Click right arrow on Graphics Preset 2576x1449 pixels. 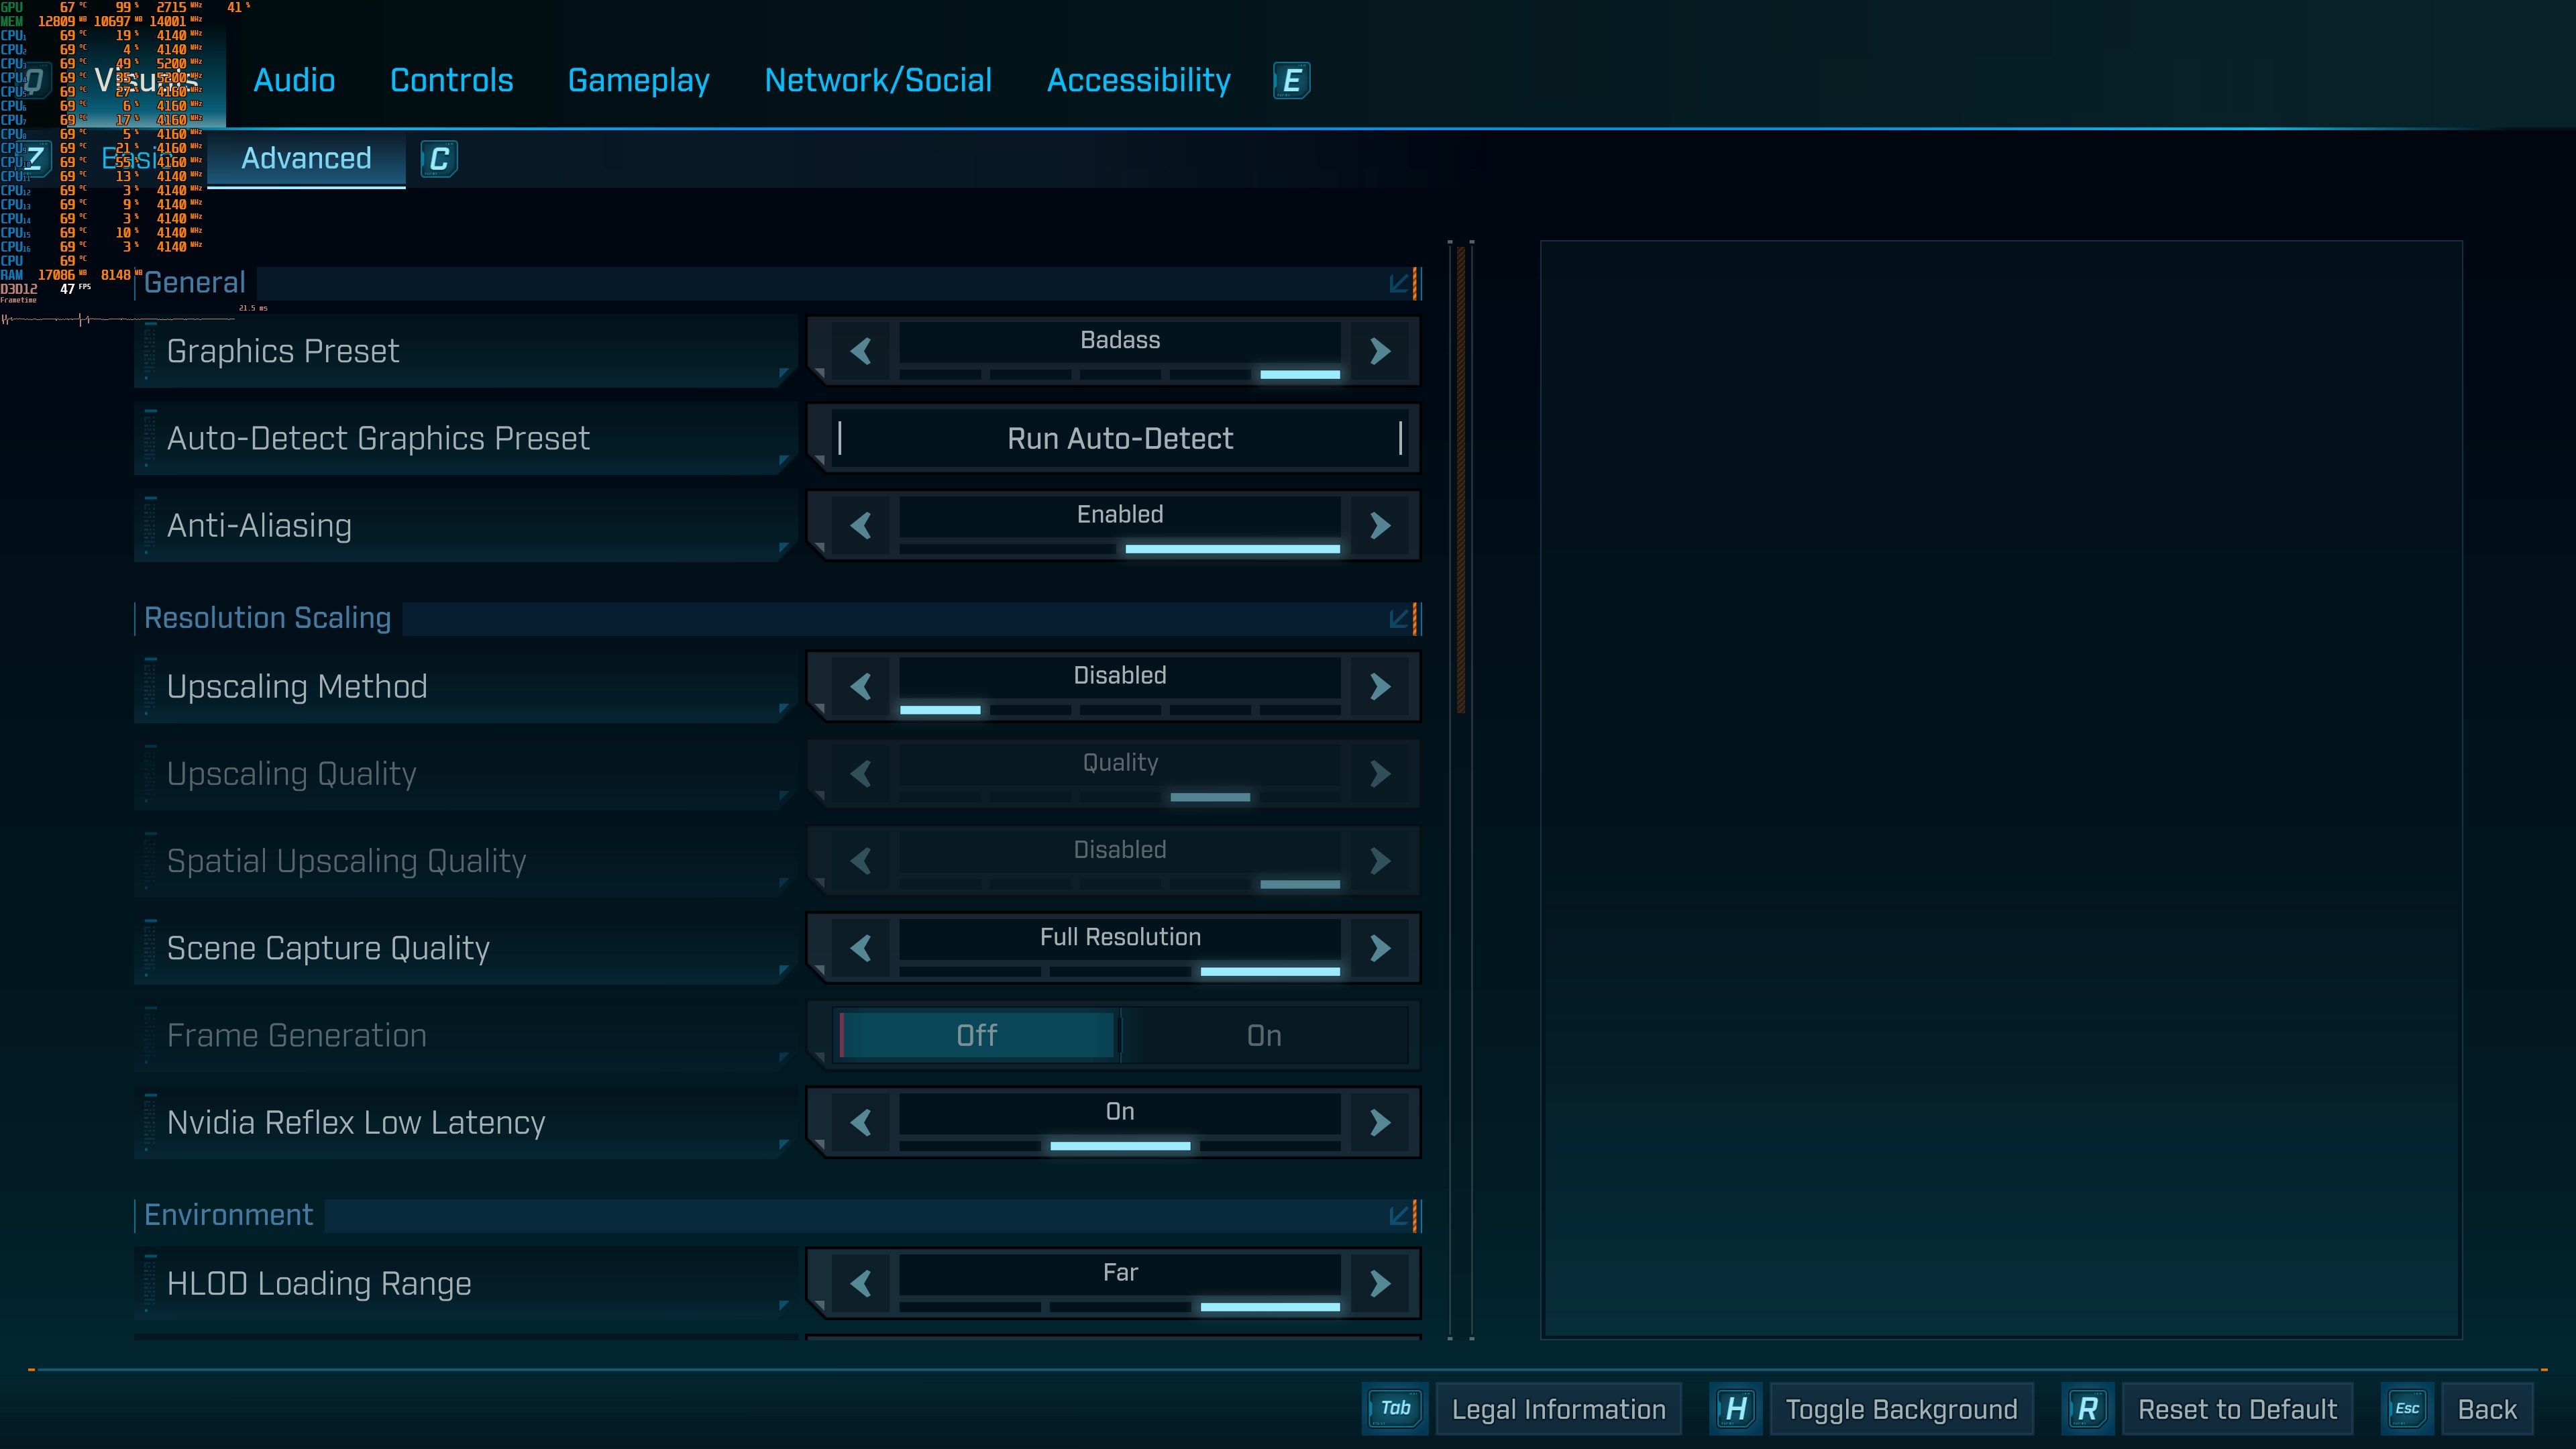(x=1380, y=351)
